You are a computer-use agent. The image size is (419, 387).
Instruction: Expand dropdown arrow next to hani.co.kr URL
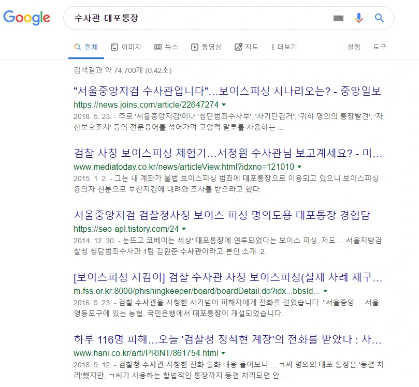click(223, 353)
